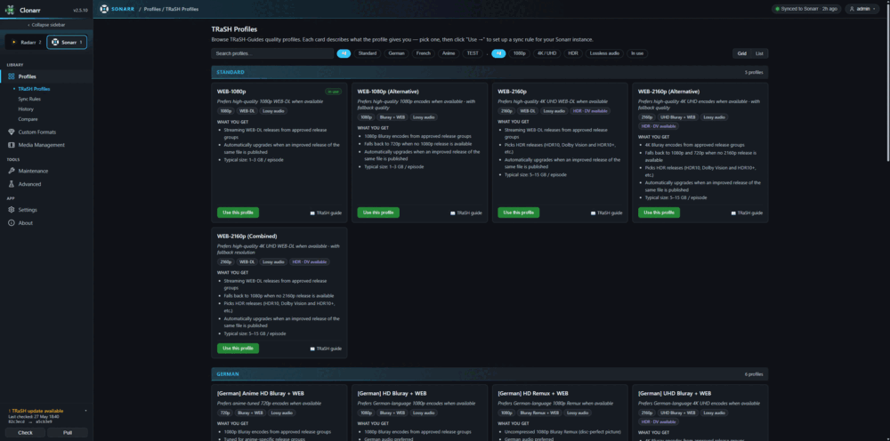Open Profiles in the sidebar

pos(46,76)
